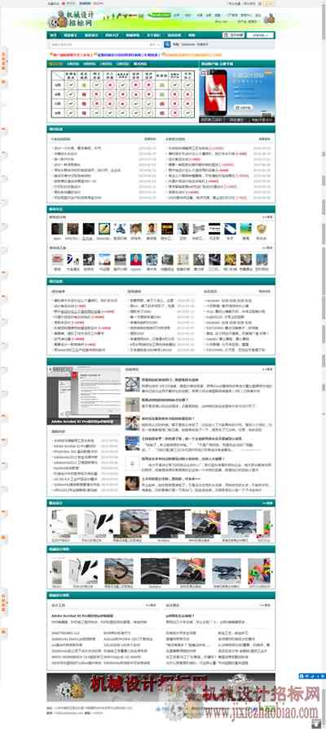Click the mascot icon at the header's right end

pos(270,19)
